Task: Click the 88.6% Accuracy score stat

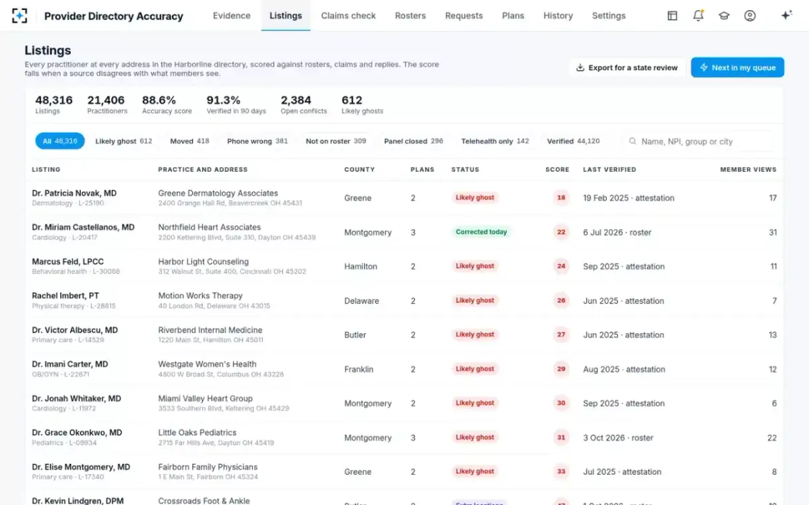Action: point(167,104)
